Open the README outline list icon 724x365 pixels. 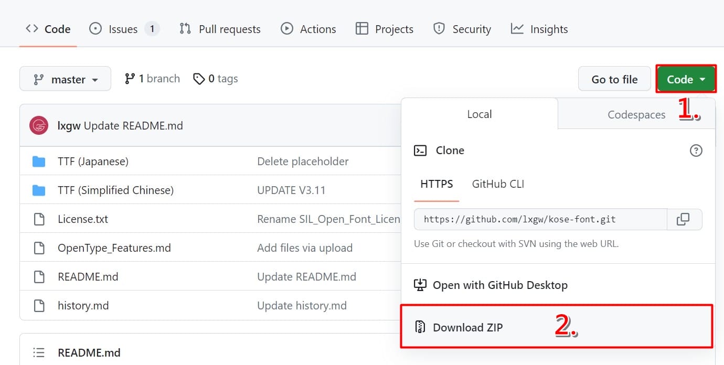click(x=39, y=352)
